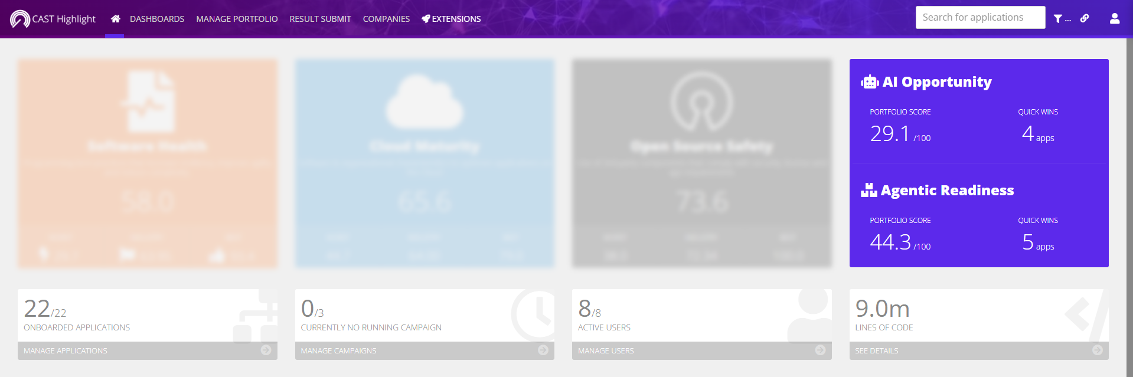Click arrow icon beside MANAGE USERS
The image size is (1133, 377).
click(x=820, y=350)
